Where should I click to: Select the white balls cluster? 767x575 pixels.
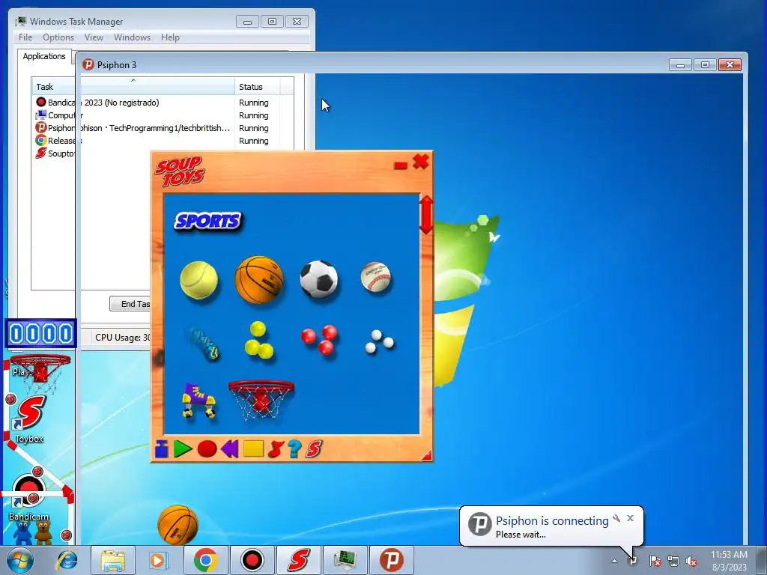pyautogui.click(x=379, y=341)
